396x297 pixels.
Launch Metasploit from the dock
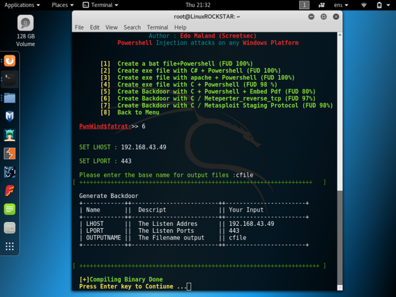10,116
